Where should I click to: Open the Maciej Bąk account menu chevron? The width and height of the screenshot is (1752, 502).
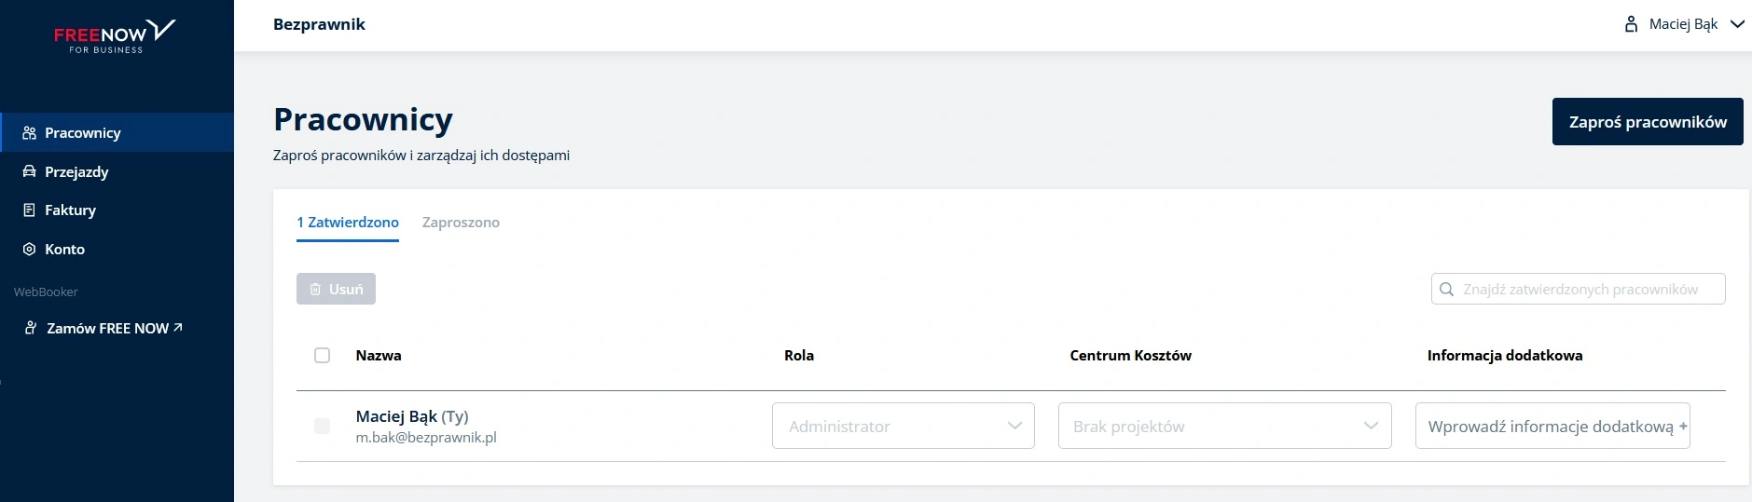coord(1737,24)
